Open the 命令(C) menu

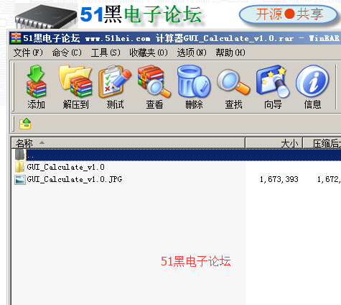pyautogui.click(x=67, y=53)
